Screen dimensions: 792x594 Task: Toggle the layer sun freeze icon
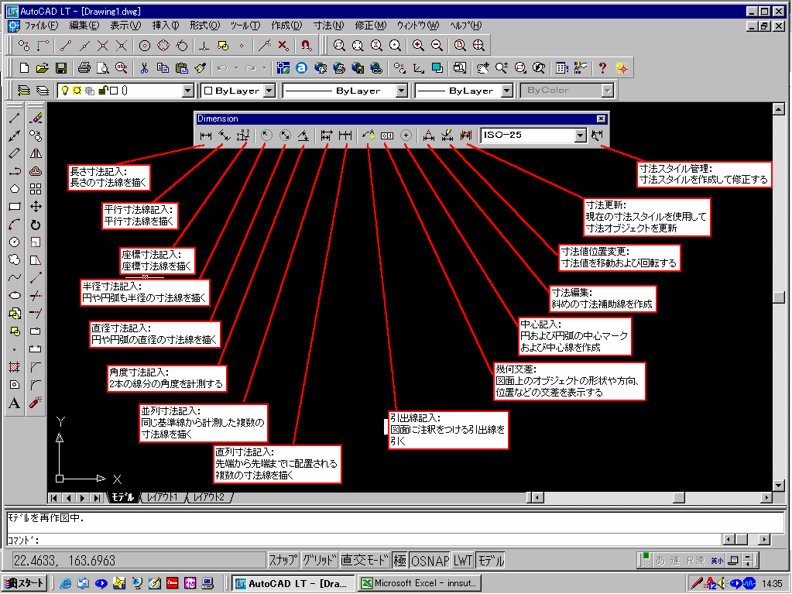[x=77, y=91]
